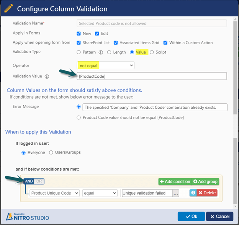Click the scrollbar down arrow
Image resolution: width=239 pixels, height=225 pixels.
[235, 206]
